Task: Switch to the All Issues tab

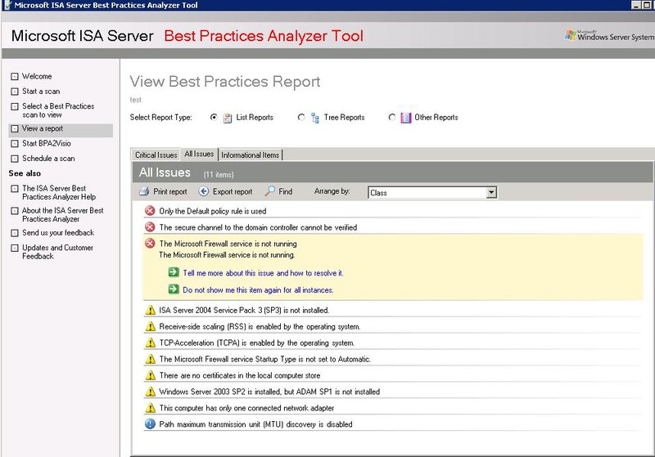Action: [x=199, y=154]
